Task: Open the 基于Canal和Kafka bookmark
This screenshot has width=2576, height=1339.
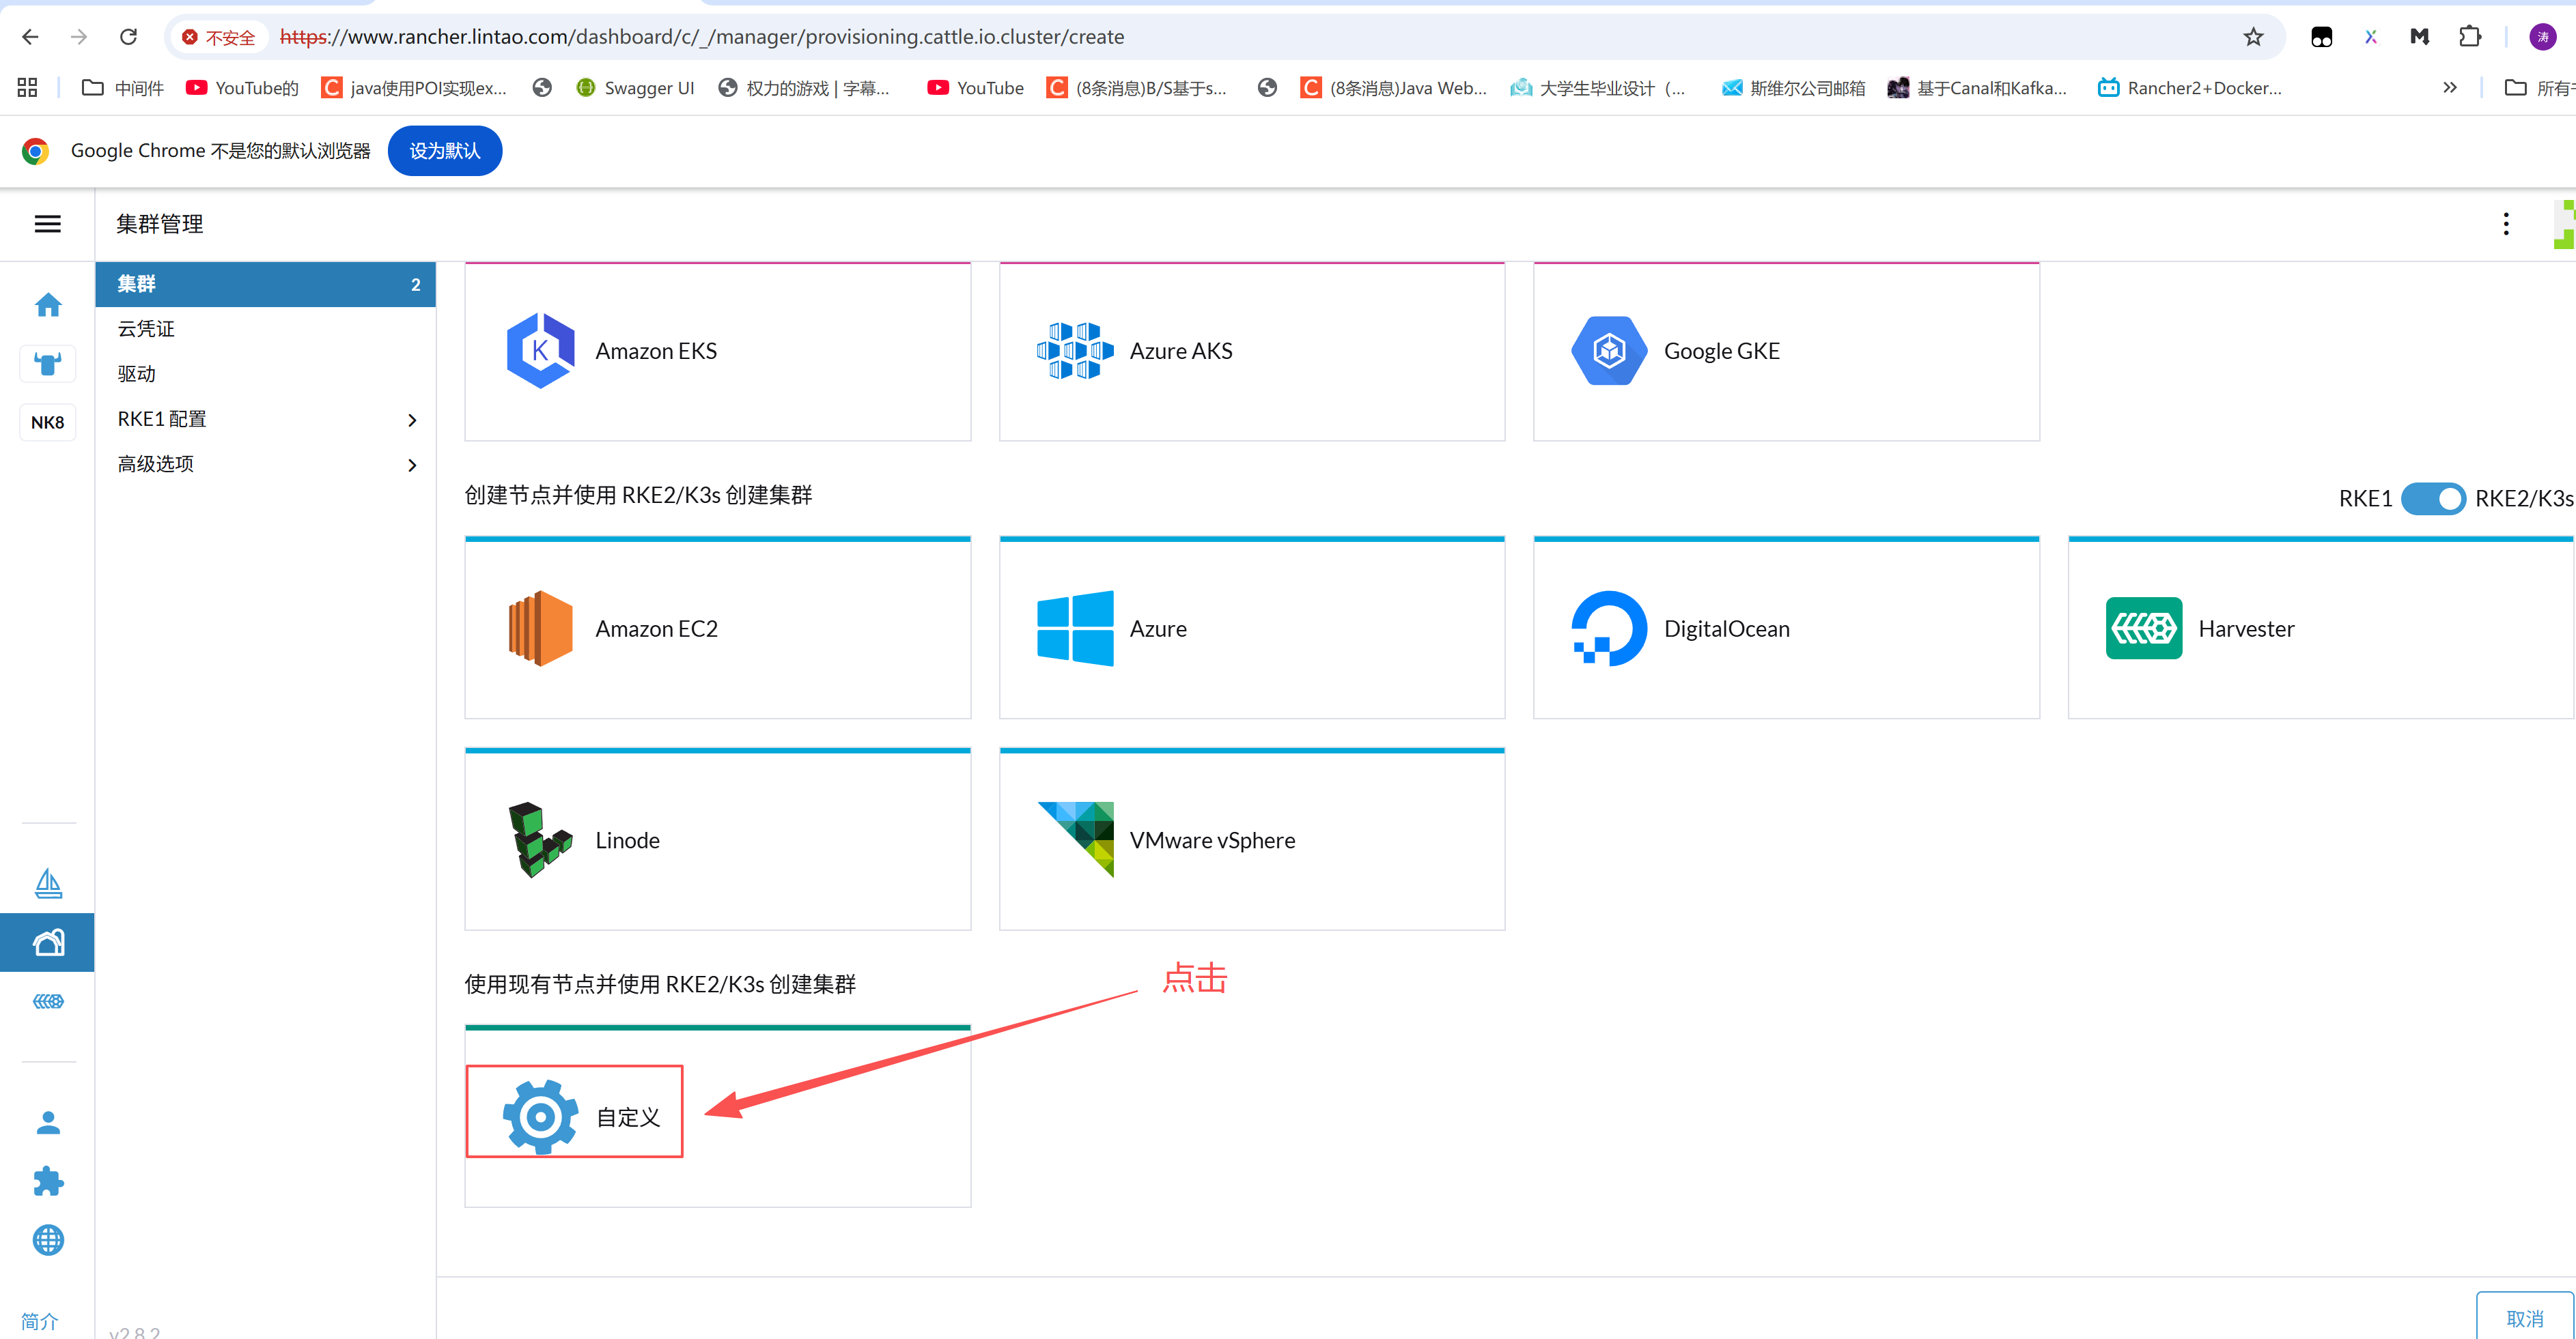Action: click(x=1977, y=88)
